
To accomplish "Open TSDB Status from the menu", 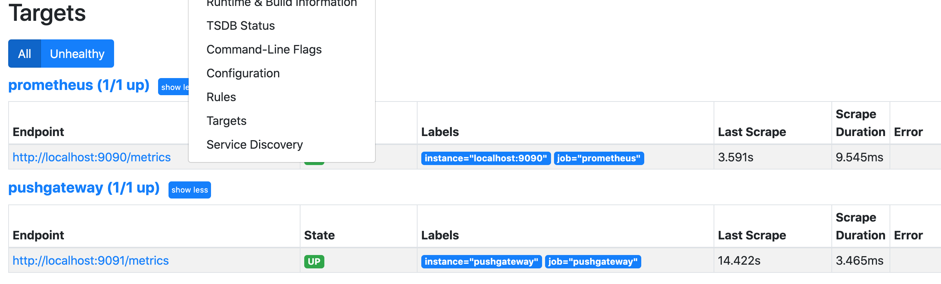I will click(x=240, y=25).
